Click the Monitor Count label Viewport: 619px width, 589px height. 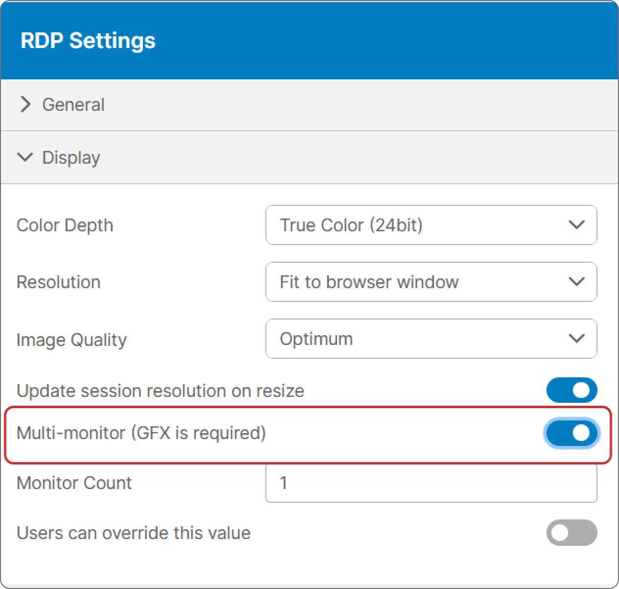tap(74, 483)
